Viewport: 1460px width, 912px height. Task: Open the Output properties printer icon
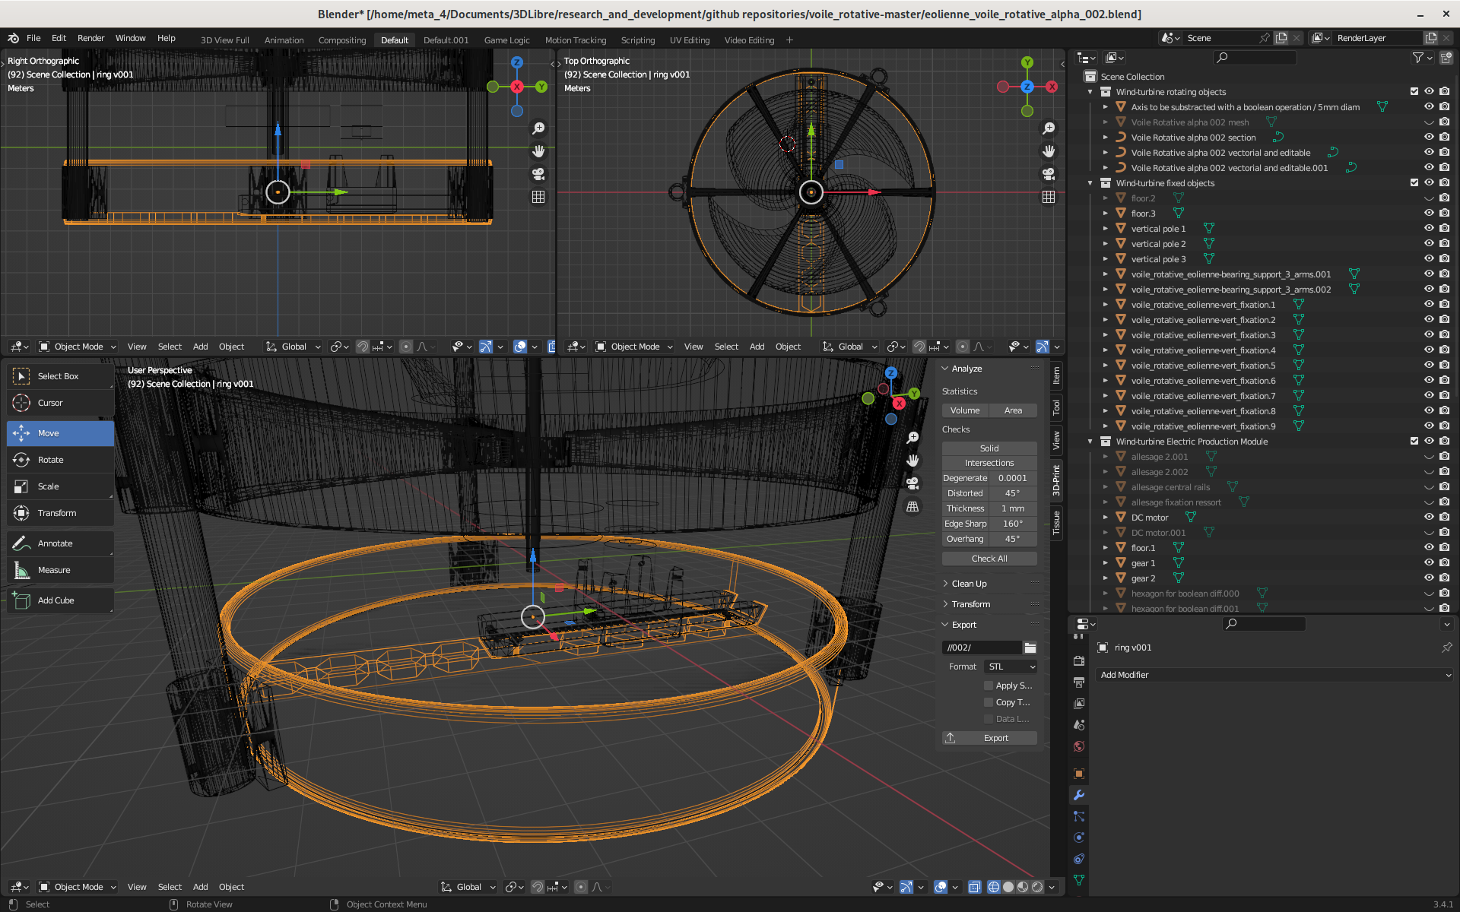click(x=1078, y=682)
